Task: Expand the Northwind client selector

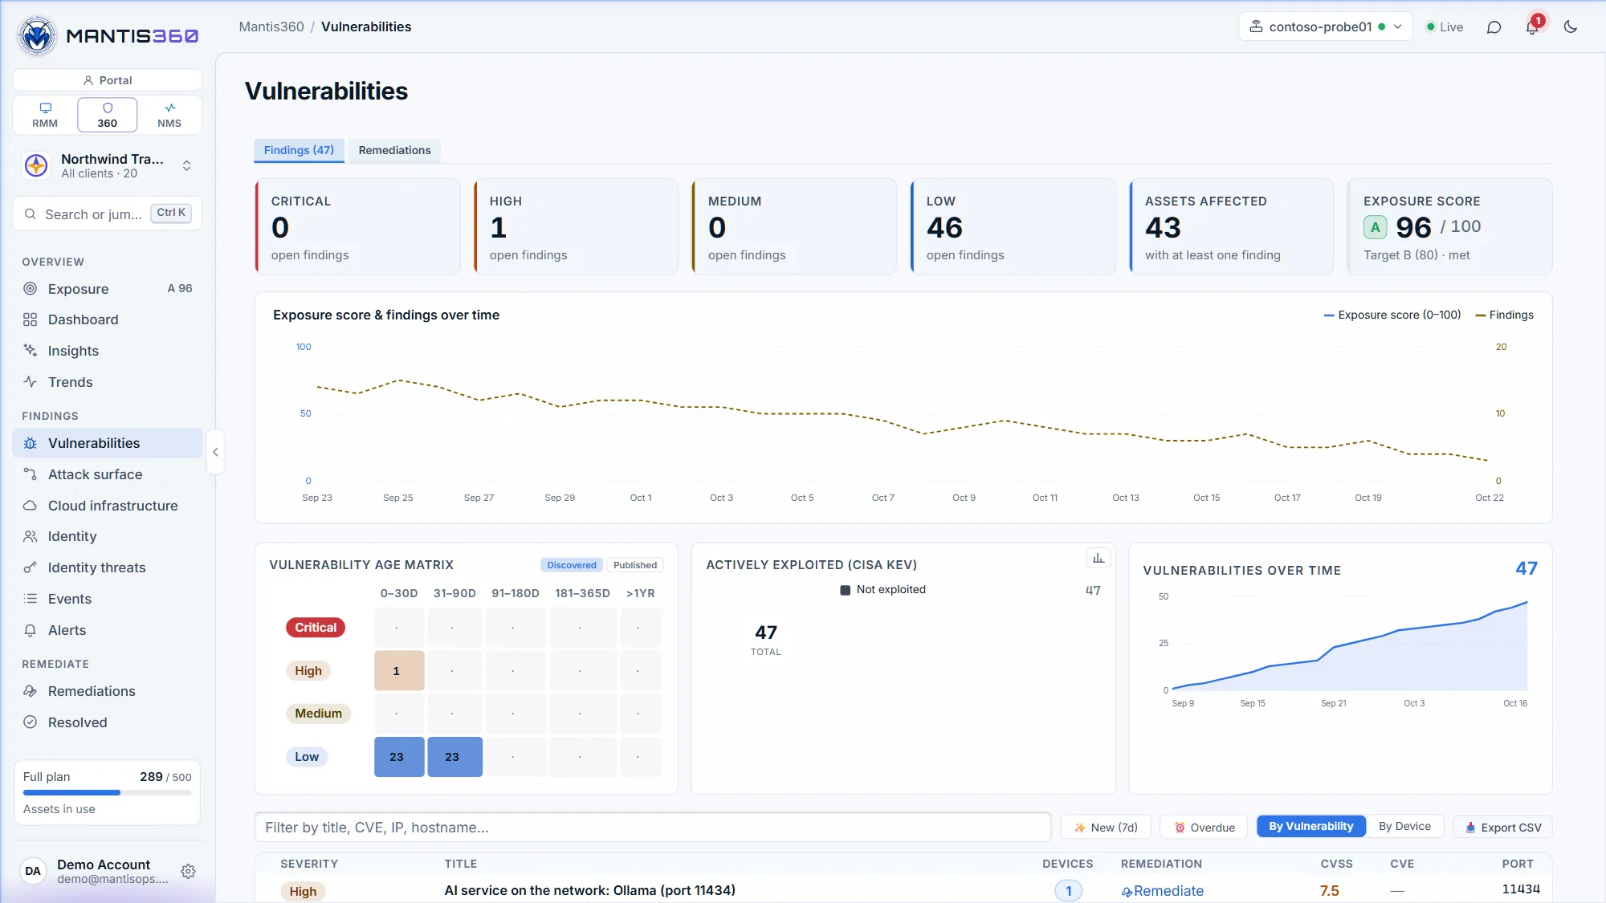Action: tap(108, 166)
